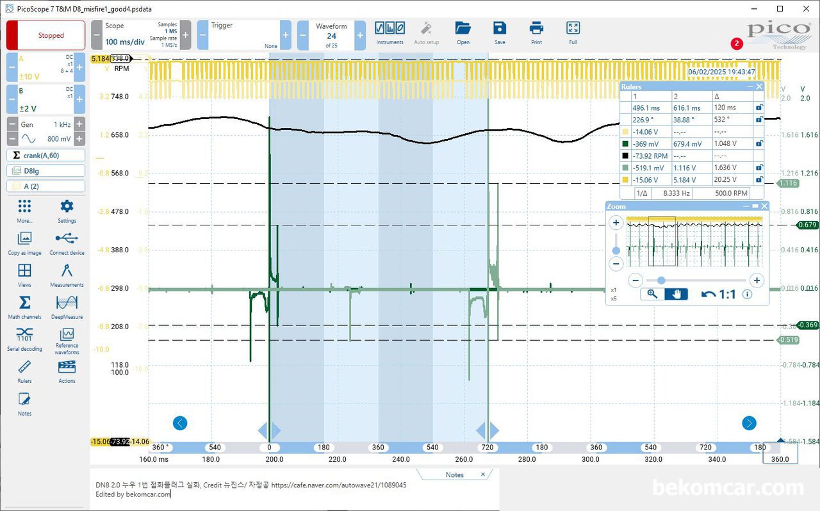
Task: Open Math channels
Action: pyautogui.click(x=24, y=307)
